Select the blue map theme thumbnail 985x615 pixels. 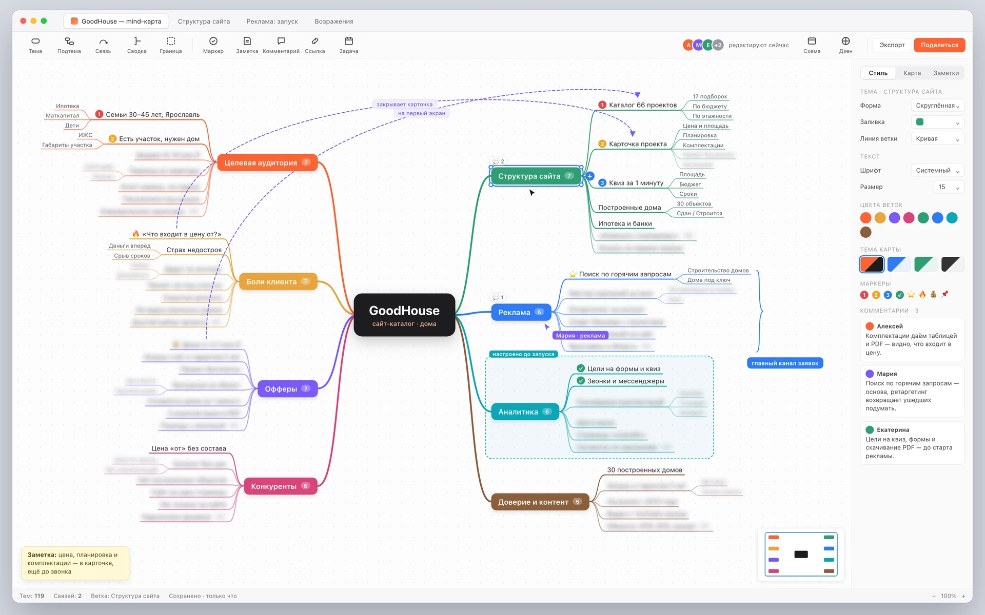coord(899,264)
